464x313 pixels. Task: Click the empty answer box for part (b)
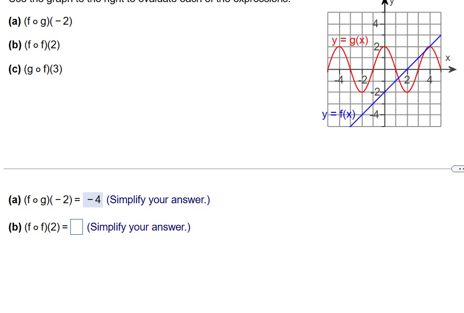click(x=76, y=227)
